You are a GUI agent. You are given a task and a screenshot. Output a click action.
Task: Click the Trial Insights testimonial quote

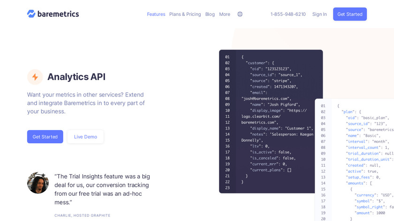[x=102, y=189]
